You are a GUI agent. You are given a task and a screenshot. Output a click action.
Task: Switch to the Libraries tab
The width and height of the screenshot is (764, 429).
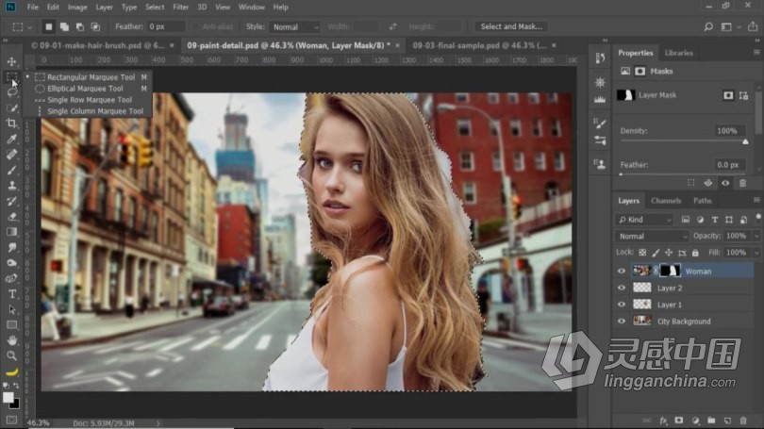678,53
